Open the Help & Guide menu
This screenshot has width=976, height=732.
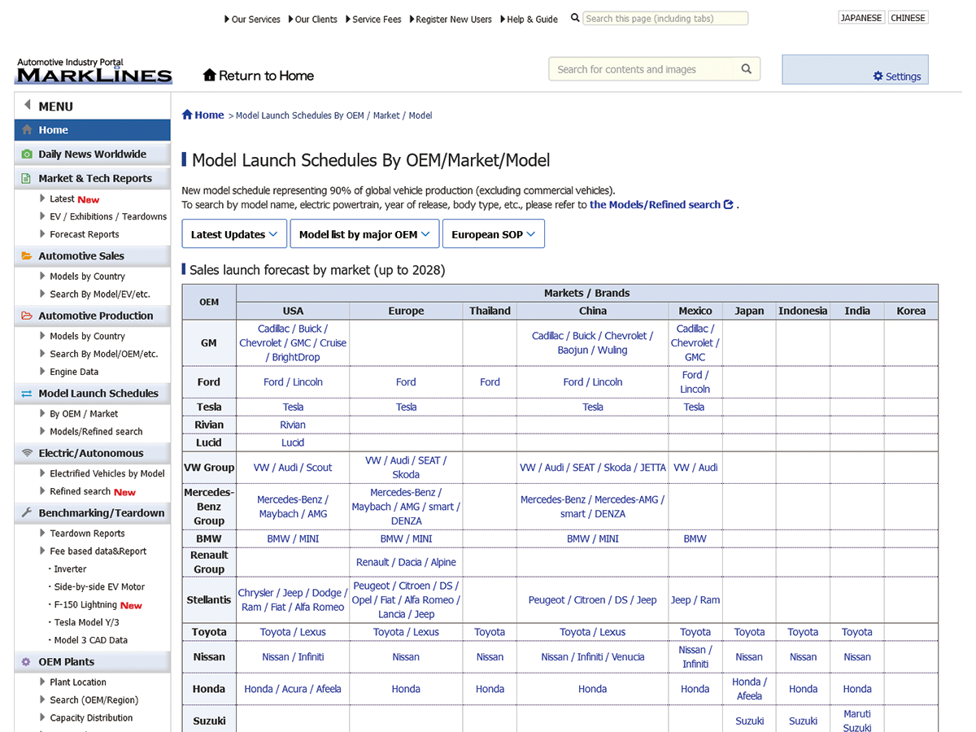click(529, 20)
